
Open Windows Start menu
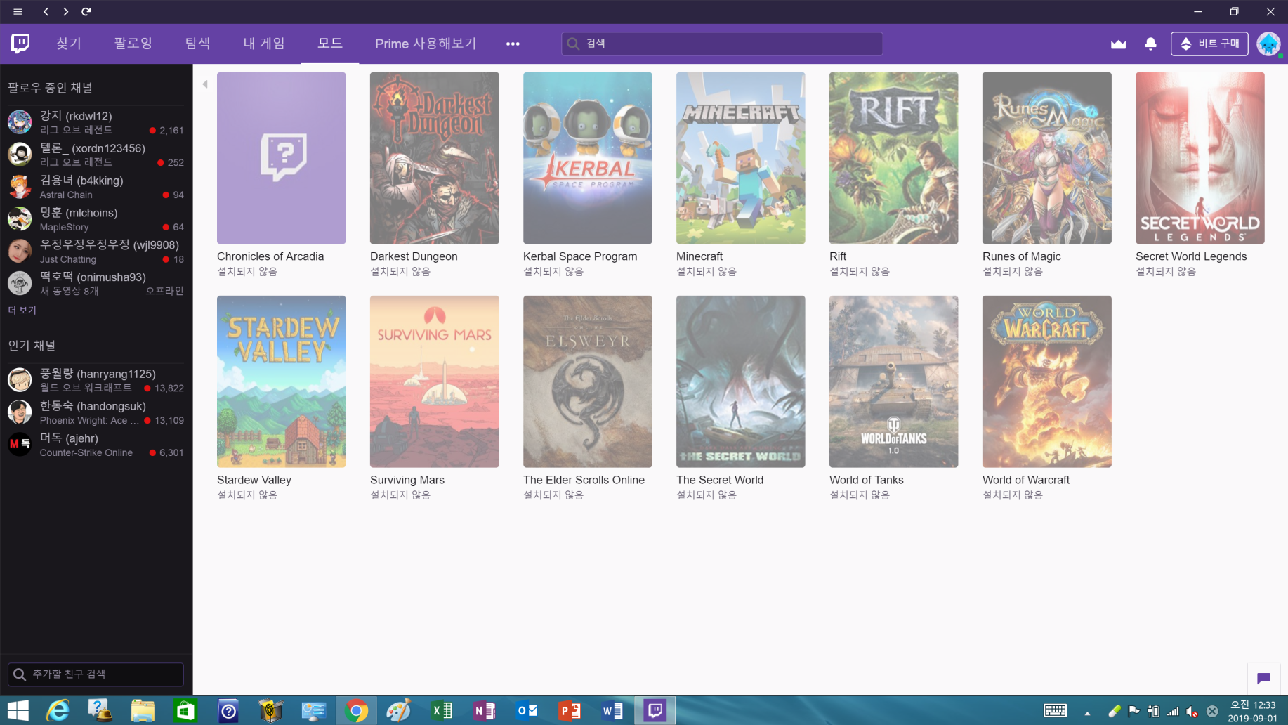(x=18, y=711)
